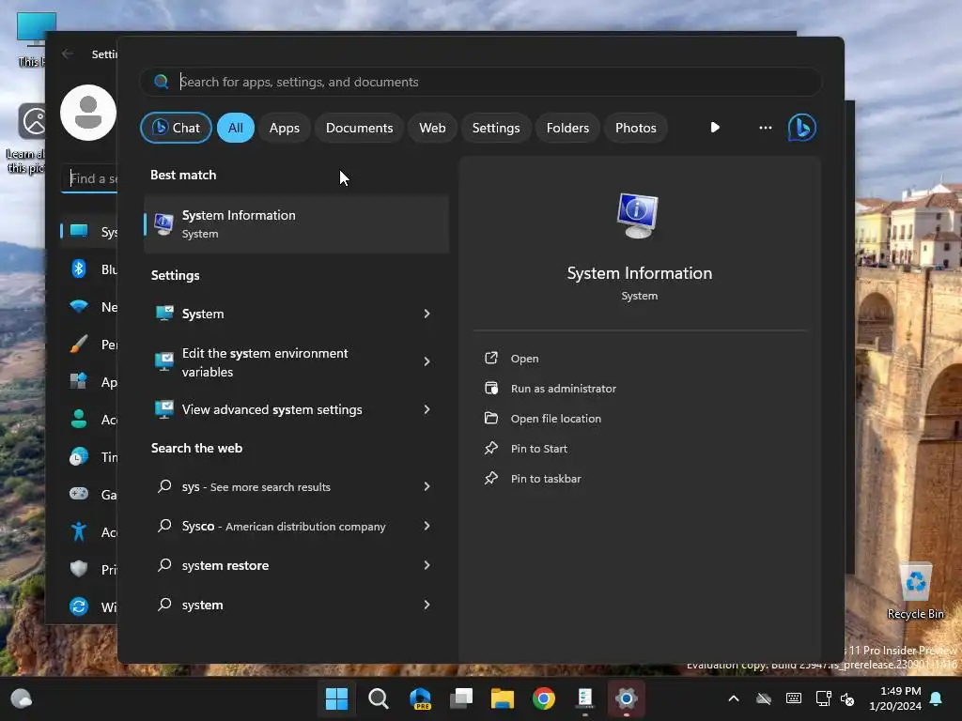Select Privacy shield icon in Settings
This screenshot has width=962, height=721.
point(79,568)
